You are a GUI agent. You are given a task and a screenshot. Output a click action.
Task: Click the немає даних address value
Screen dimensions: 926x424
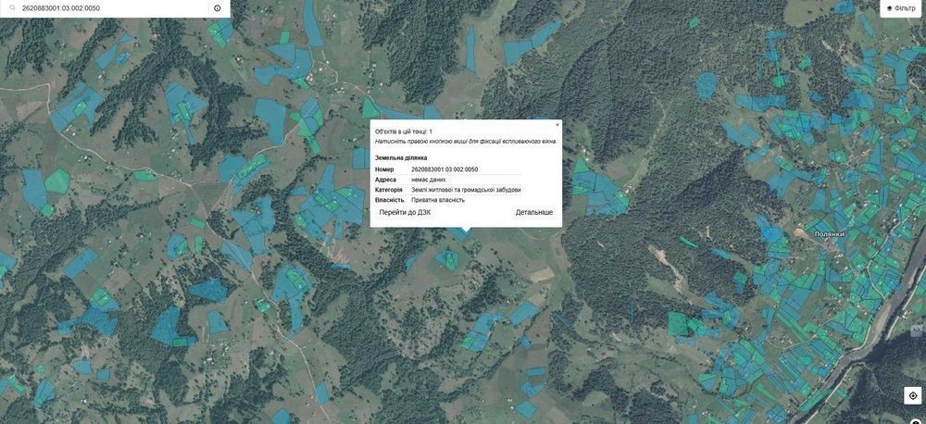coord(428,179)
